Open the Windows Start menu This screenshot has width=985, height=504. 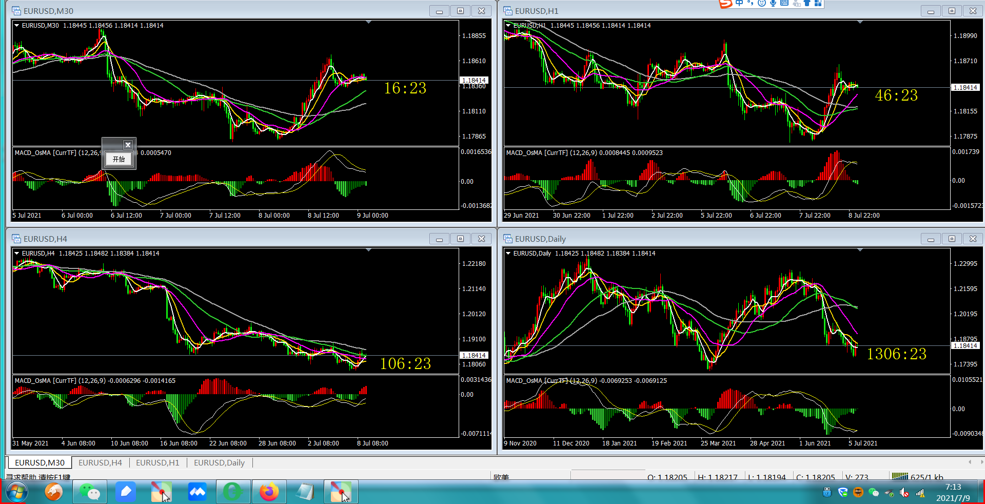tap(16, 492)
